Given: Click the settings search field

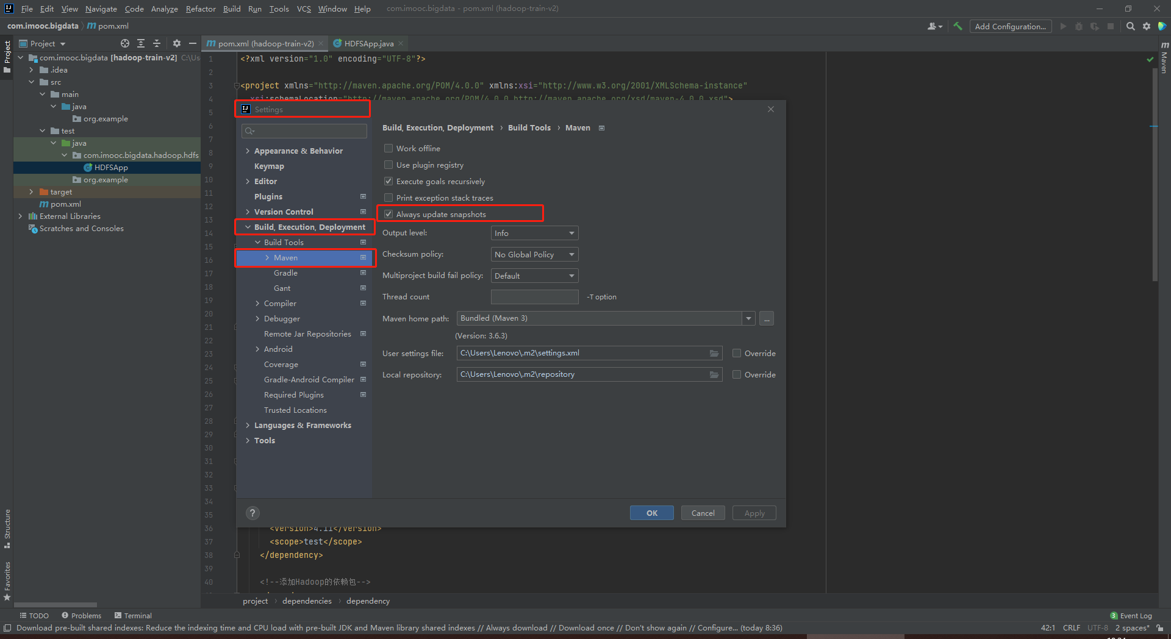Looking at the screenshot, I should click(x=304, y=131).
